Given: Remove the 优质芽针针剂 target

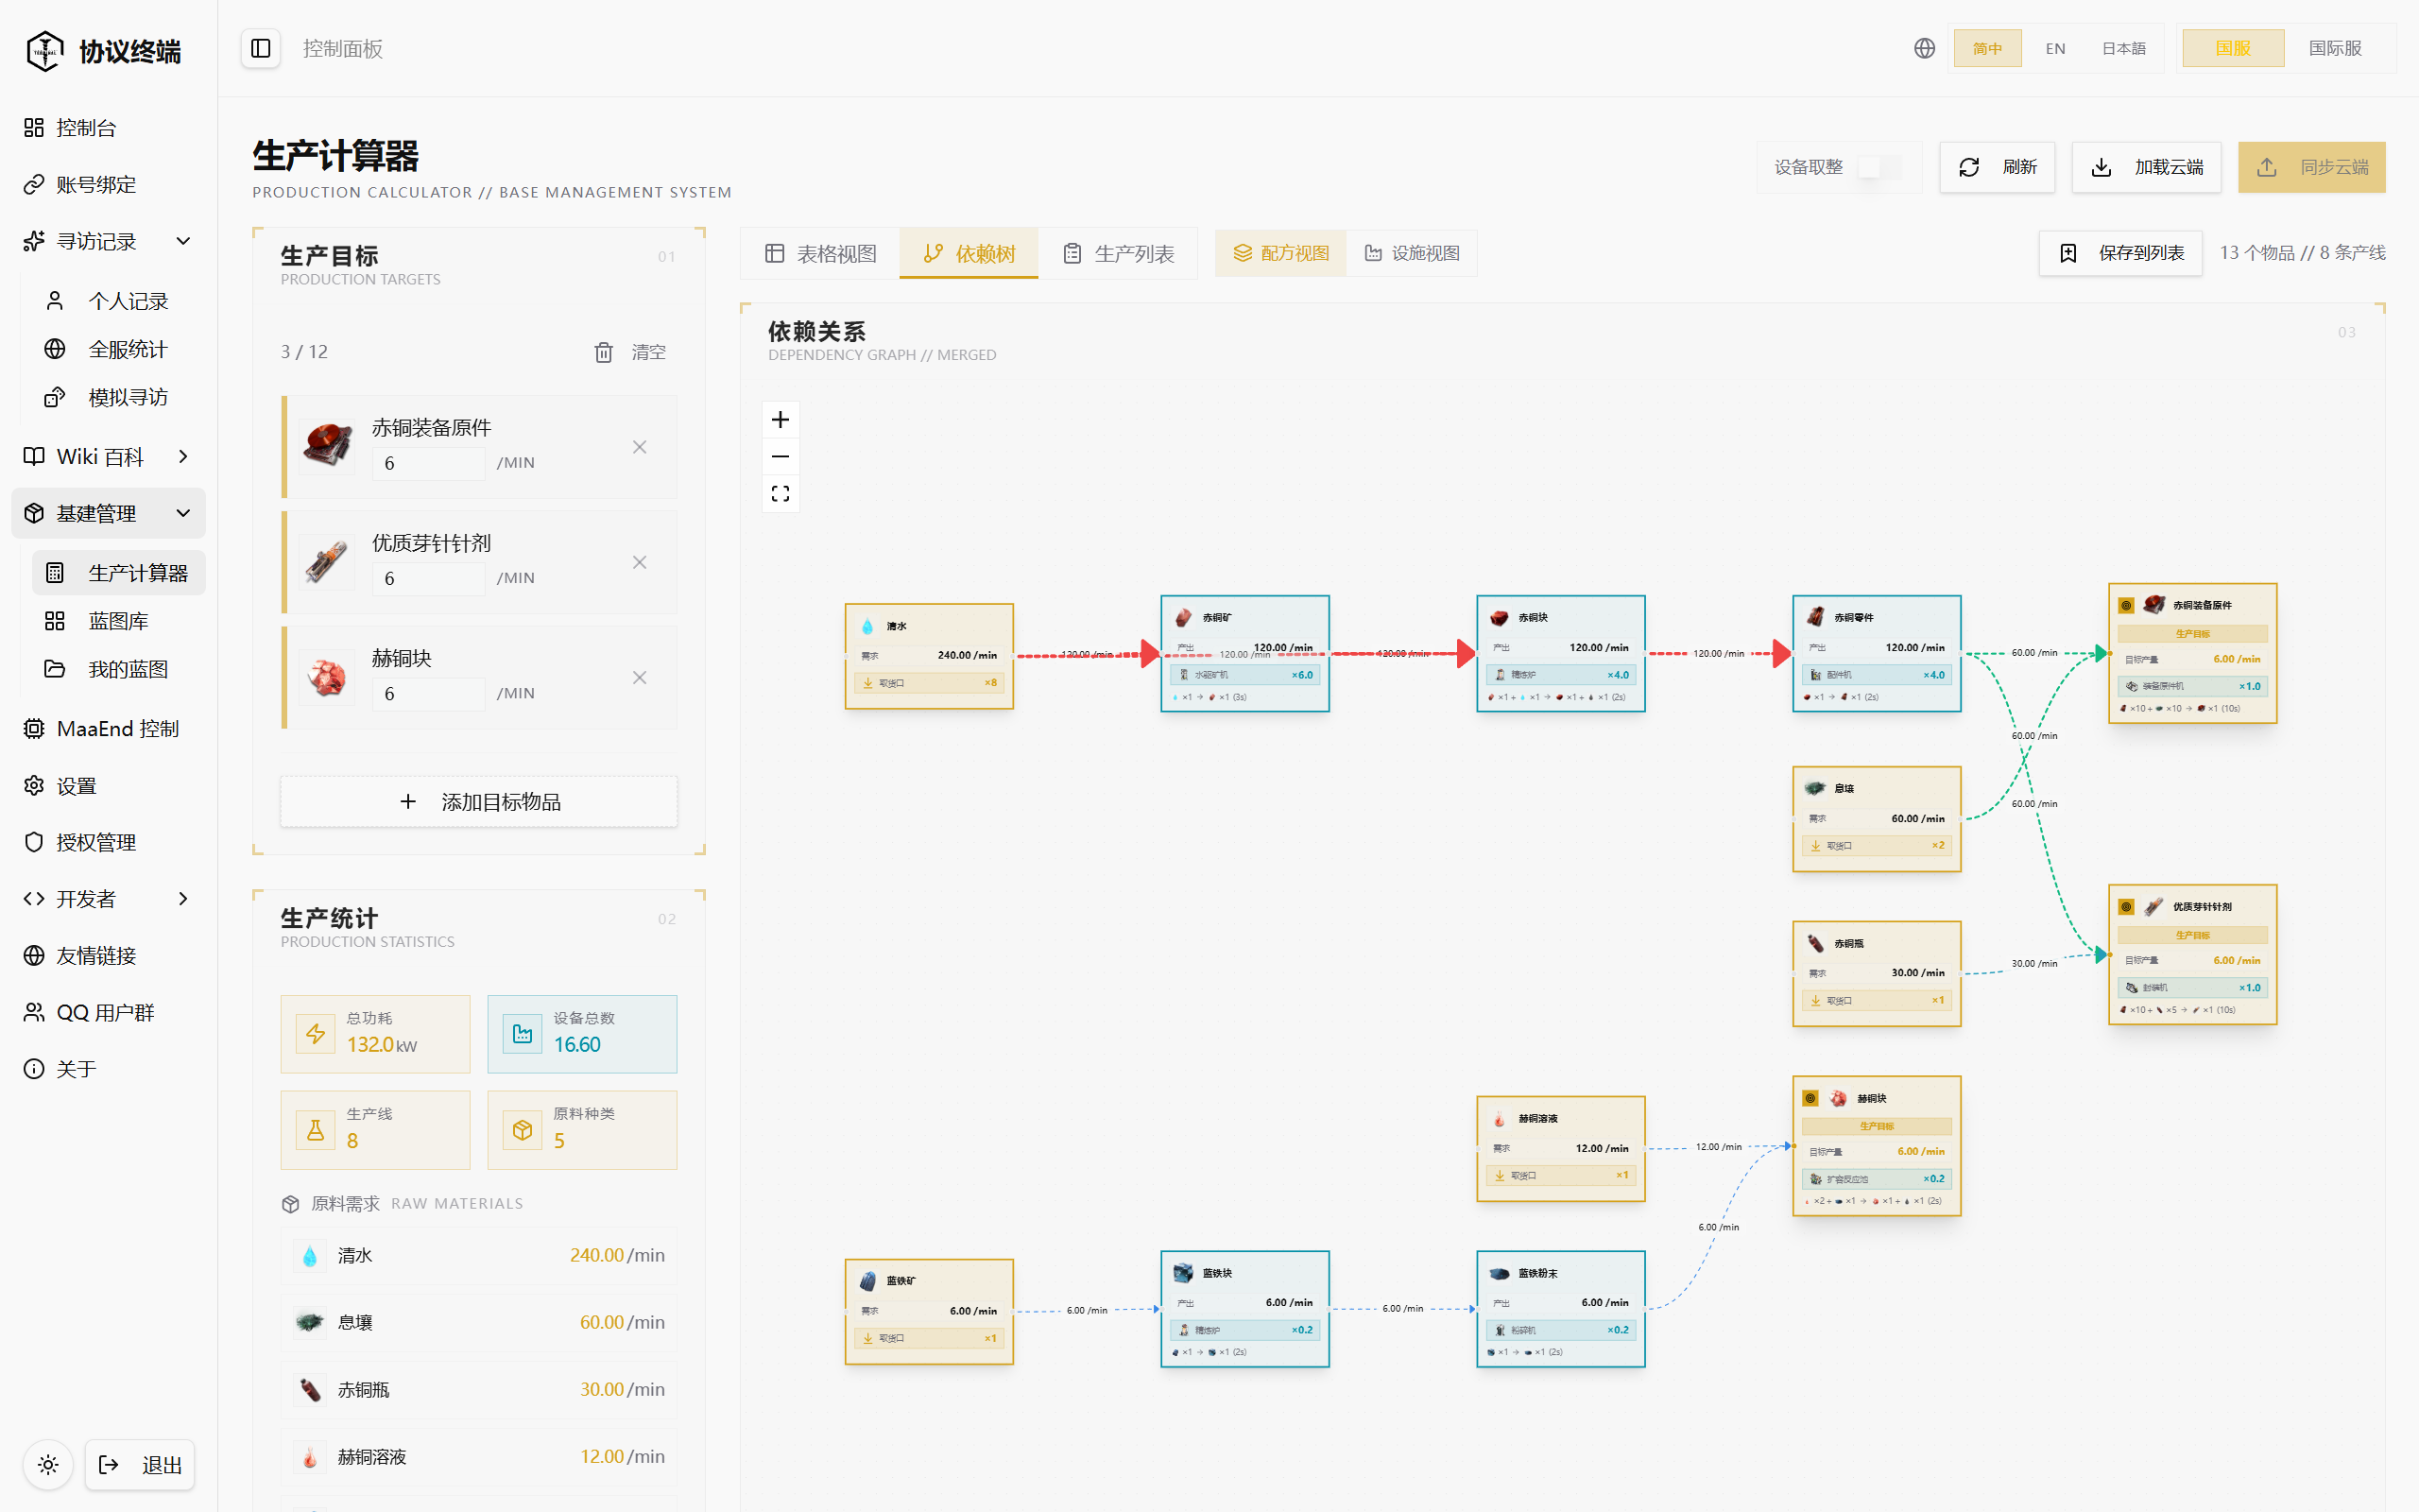Looking at the screenshot, I should coord(640,563).
